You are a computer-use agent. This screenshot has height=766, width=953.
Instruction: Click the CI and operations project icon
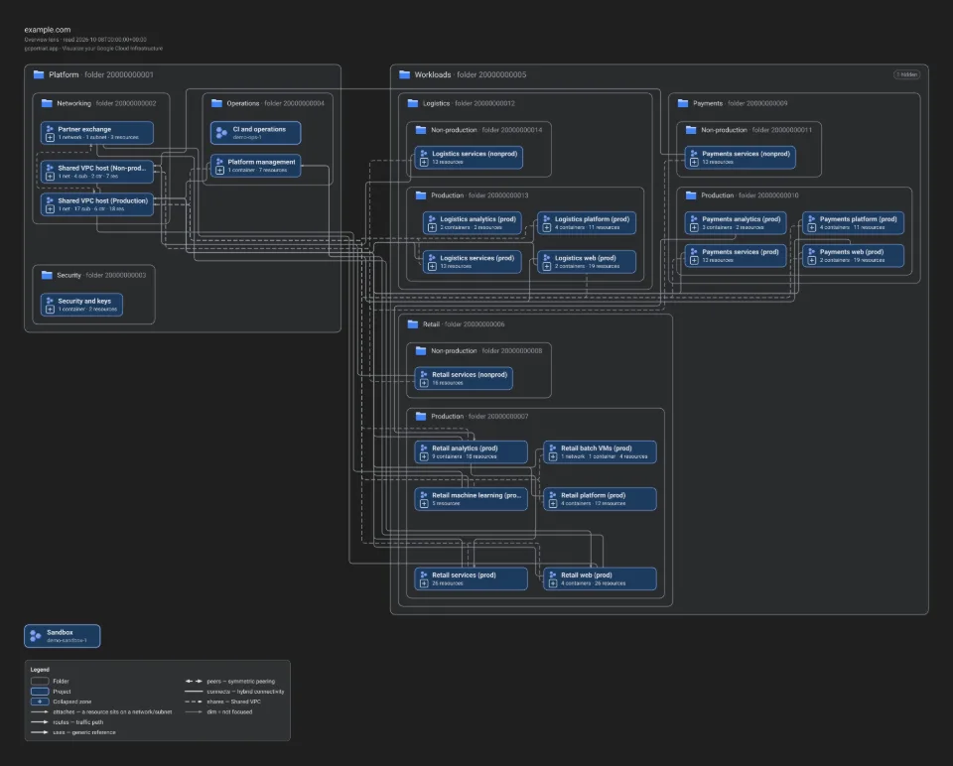pos(221,132)
